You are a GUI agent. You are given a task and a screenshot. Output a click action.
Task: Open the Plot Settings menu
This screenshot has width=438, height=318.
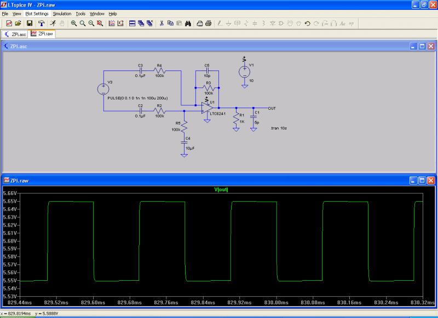[37, 13]
